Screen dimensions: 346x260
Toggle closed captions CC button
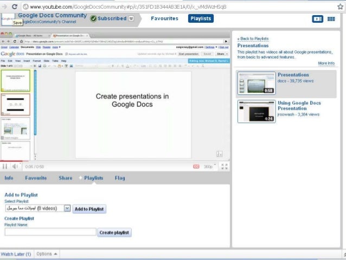point(196,166)
